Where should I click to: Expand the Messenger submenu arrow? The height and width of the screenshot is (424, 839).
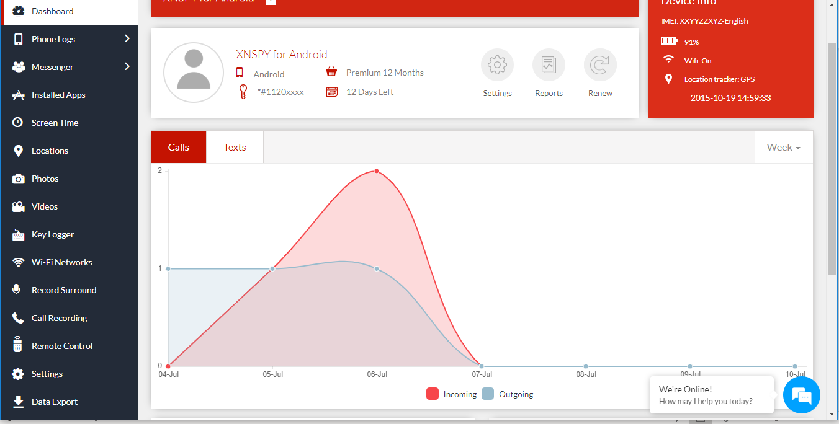tap(127, 66)
